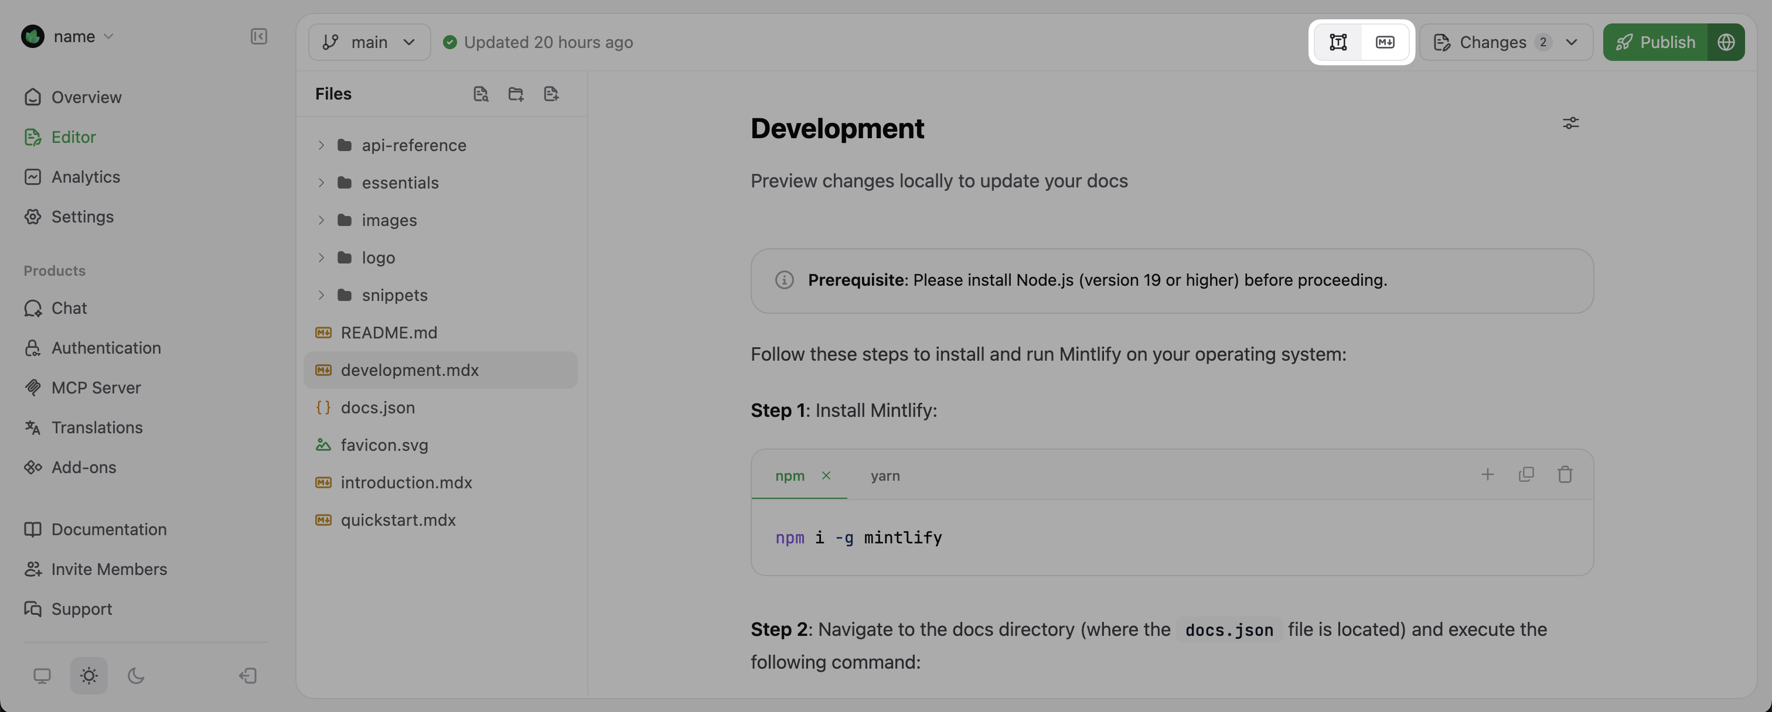This screenshot has width=1772, height=712.
Task: Open page options with sliders icon
Action: (1571, 123)
